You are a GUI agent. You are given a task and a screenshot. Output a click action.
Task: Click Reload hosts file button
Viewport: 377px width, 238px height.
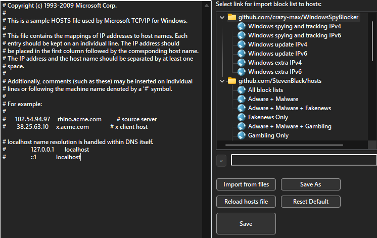point(246,202)
